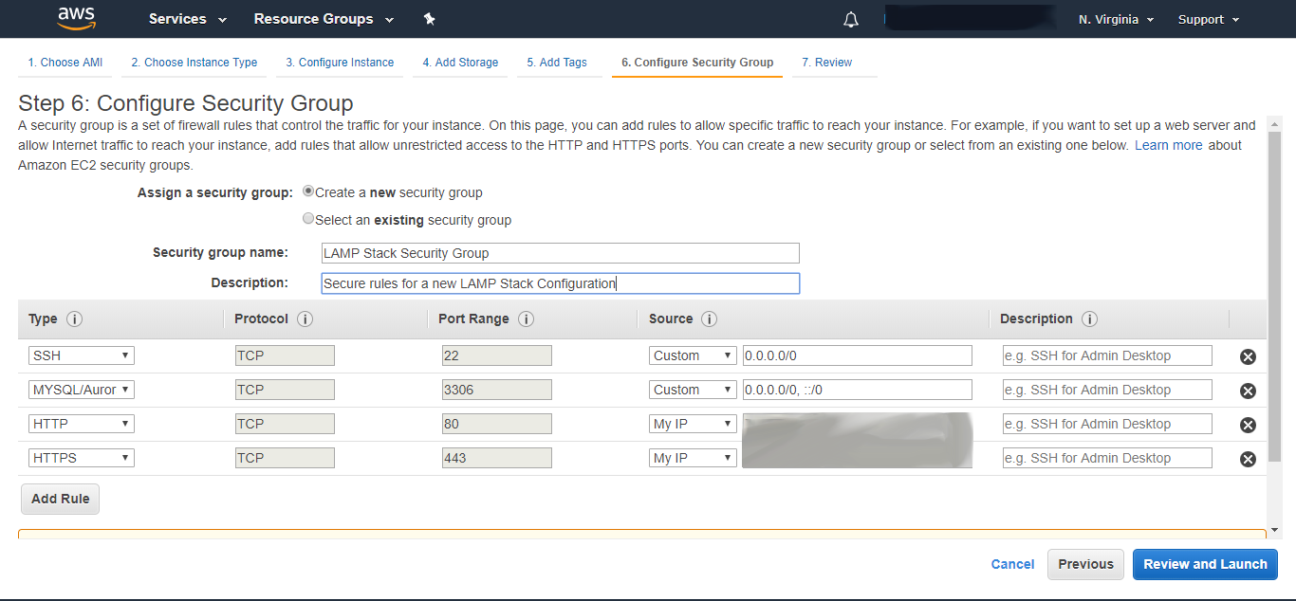Show info for the Description column
Screen dimensions: 1296x601
coord(1089,319)
